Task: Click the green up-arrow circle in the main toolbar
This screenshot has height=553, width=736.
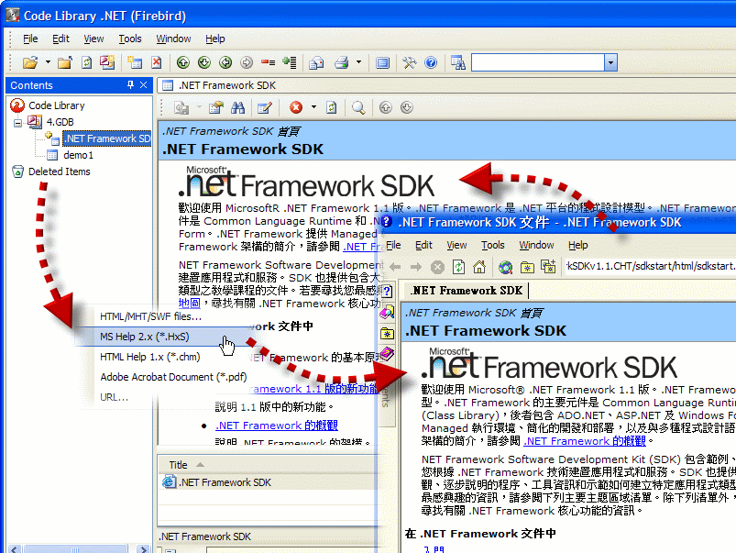Action: click(183, 62)
